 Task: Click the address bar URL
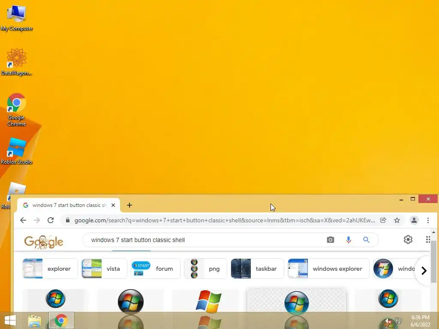(x=225, y=220)
